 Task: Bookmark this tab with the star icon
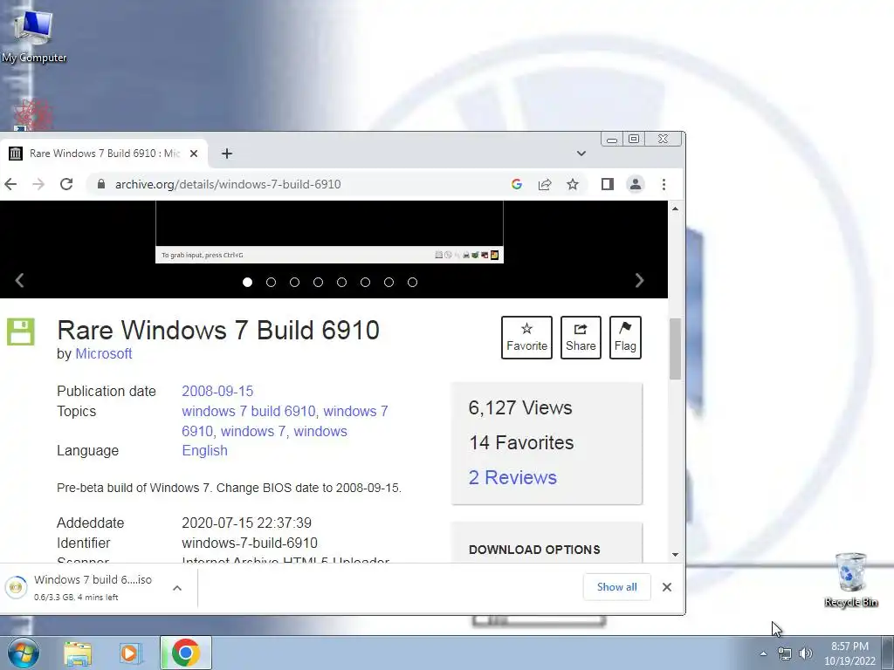(573, 184)
